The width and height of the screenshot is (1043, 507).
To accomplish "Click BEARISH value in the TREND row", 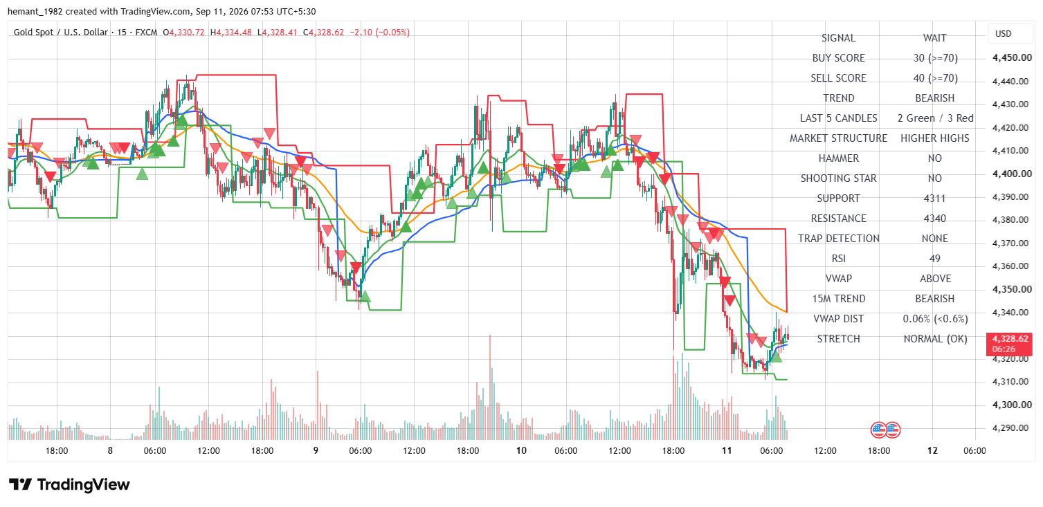I will [935, 98].
